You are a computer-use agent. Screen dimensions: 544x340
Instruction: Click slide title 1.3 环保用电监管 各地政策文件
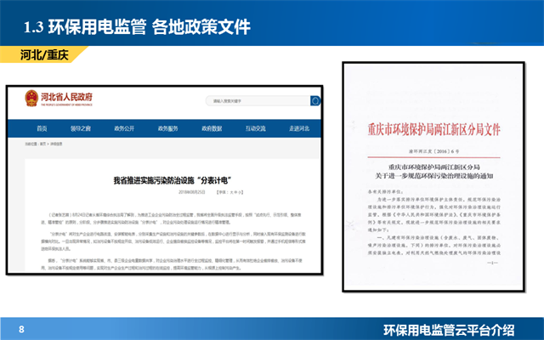coord(137,27)
